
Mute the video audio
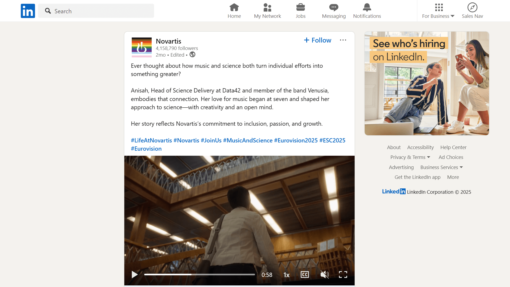pyautogui.click(x=324, y=275)
